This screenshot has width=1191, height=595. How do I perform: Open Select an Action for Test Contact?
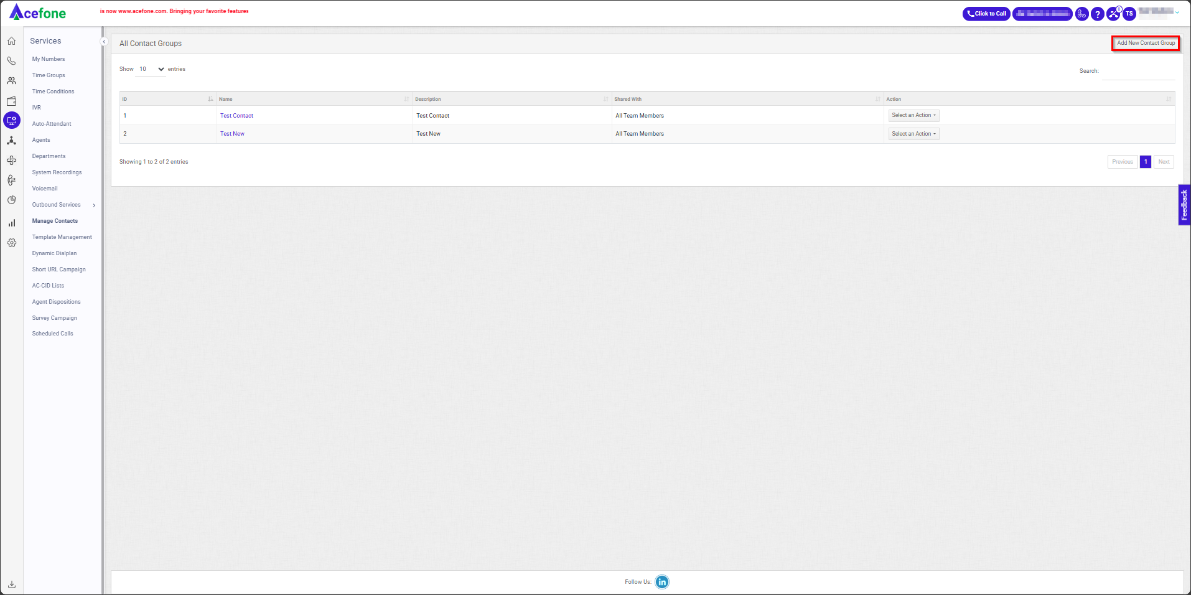pos(913,115)
